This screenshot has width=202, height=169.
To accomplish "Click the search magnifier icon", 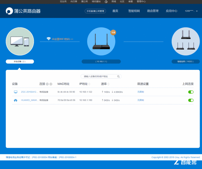I will (118, 77).
